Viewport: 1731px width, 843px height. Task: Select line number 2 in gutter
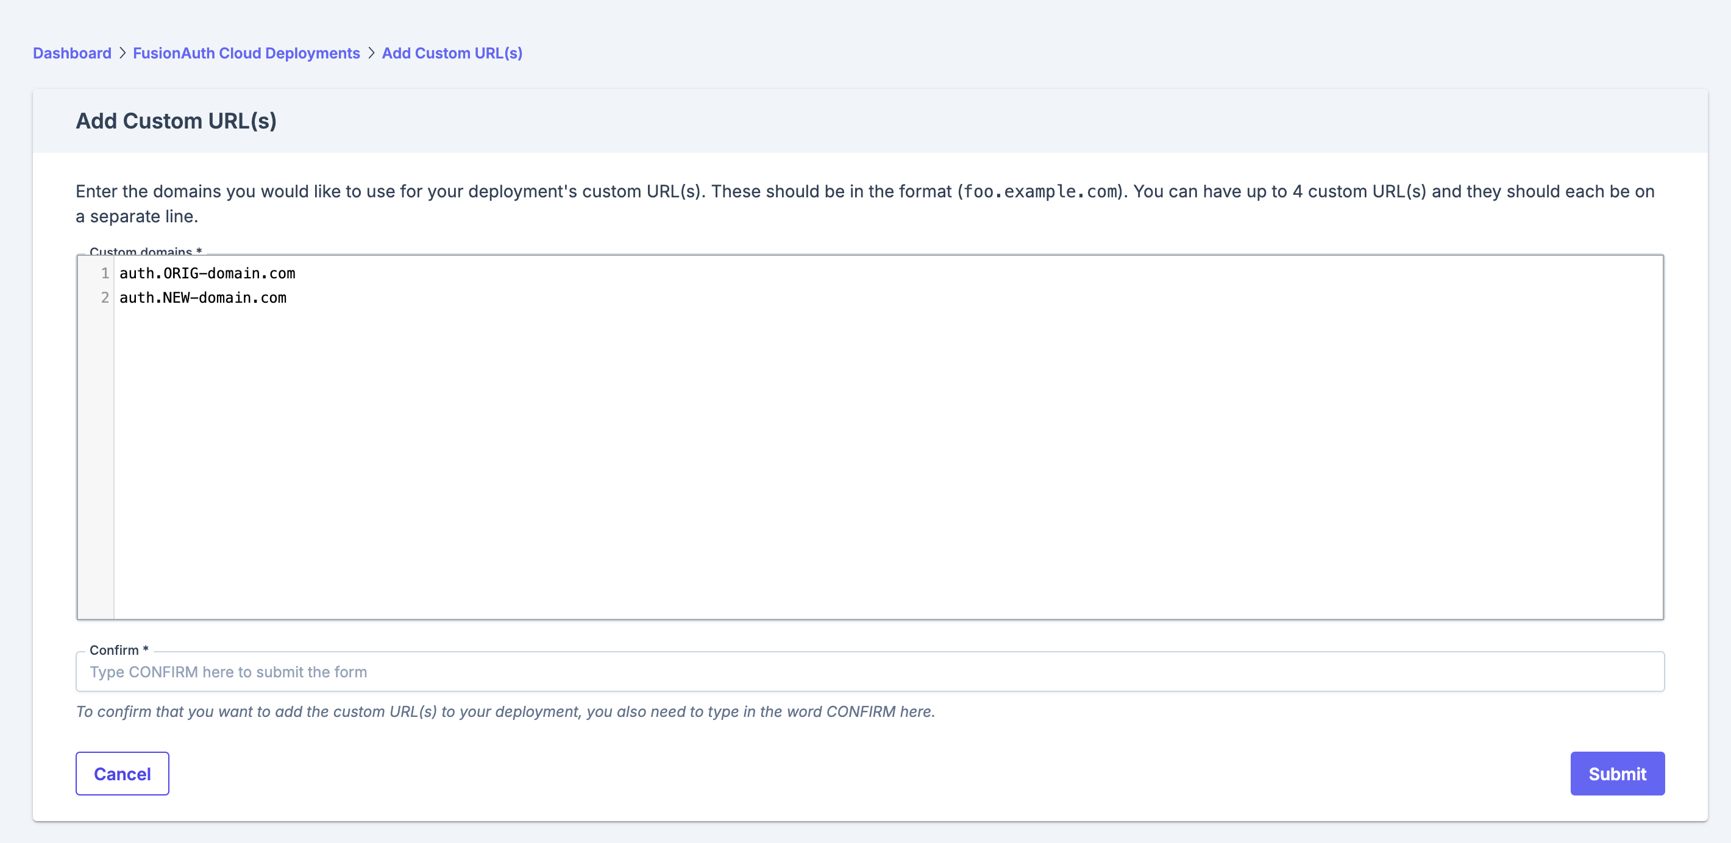pyautogui.click(x=105, y=298)
